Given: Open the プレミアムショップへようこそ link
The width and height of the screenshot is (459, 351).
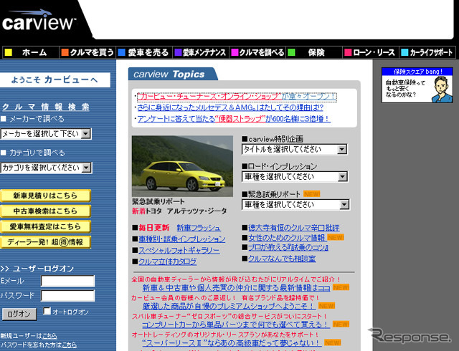Looking at the screenshot, I should [x=229, y=307].
